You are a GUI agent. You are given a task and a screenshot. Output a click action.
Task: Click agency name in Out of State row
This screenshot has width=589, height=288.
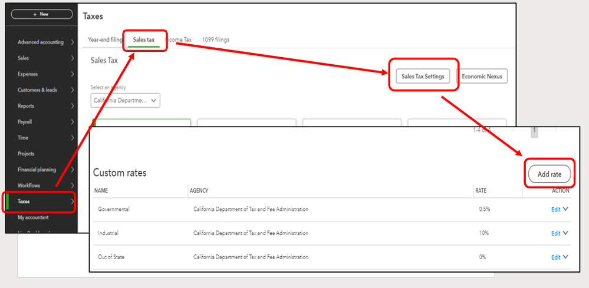click(x=251, y=257)
